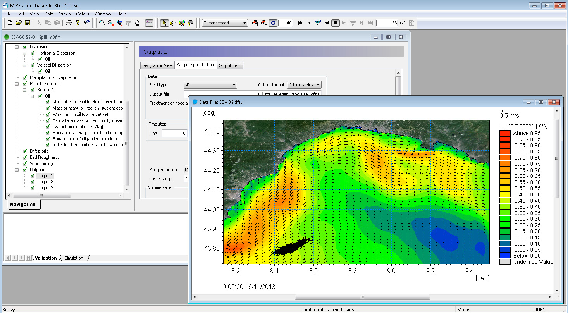The height and width of the screenshot is (313, 568).
Task: Select Bed Roughness tree item
Action: point(44,157)
